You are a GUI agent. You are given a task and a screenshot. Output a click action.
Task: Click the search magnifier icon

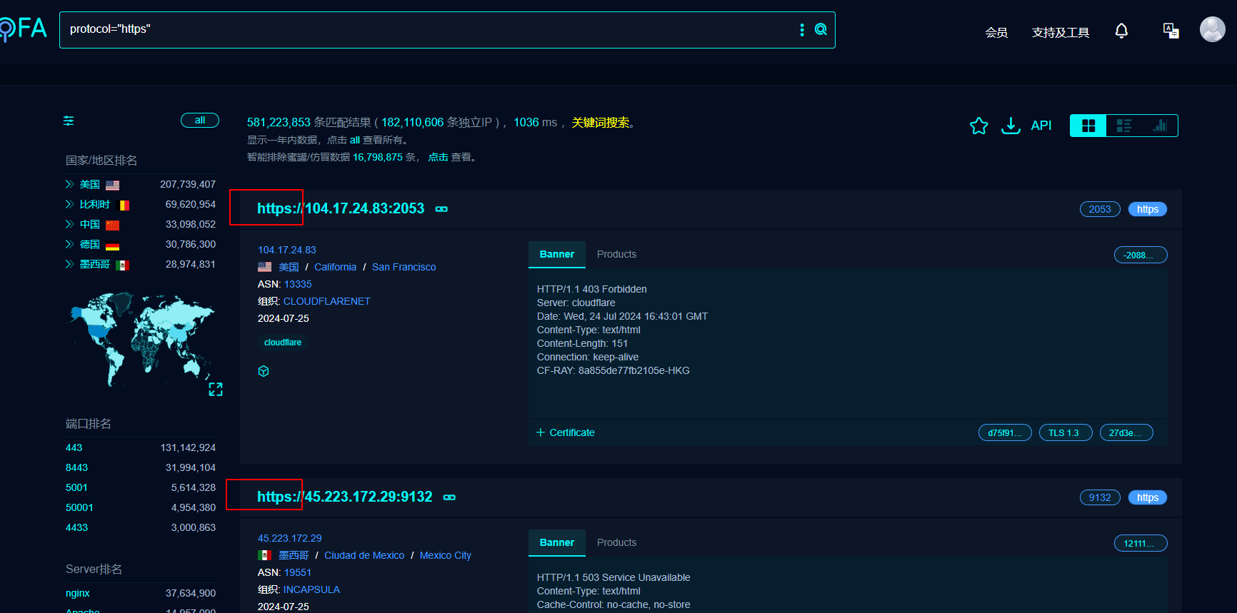coord(821,29)
